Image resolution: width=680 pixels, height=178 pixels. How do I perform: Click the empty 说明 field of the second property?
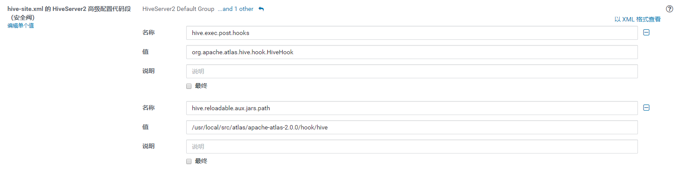(x=412, y=146)
